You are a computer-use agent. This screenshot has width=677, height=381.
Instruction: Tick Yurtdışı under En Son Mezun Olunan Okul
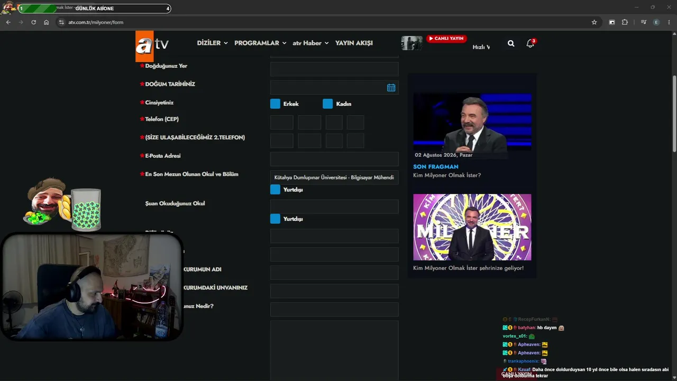[x=275, y=189]
